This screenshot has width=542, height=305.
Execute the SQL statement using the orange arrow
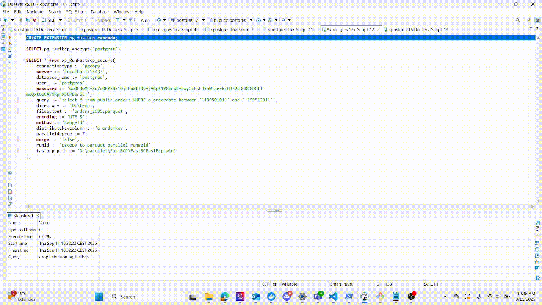(10, 37)
